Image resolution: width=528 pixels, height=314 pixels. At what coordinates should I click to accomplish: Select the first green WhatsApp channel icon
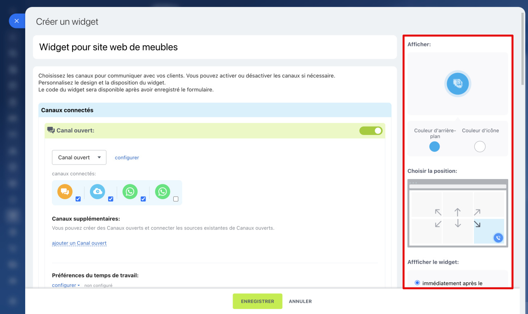click(x=130, y=191)
